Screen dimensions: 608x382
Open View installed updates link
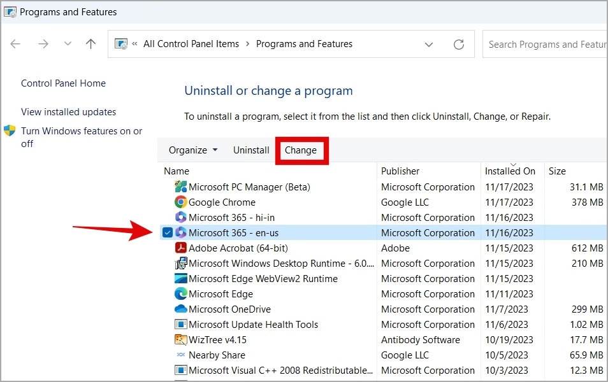tap(69, 112)
